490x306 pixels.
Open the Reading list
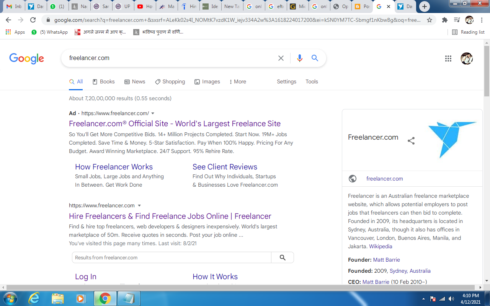click(x=468, y=32)
